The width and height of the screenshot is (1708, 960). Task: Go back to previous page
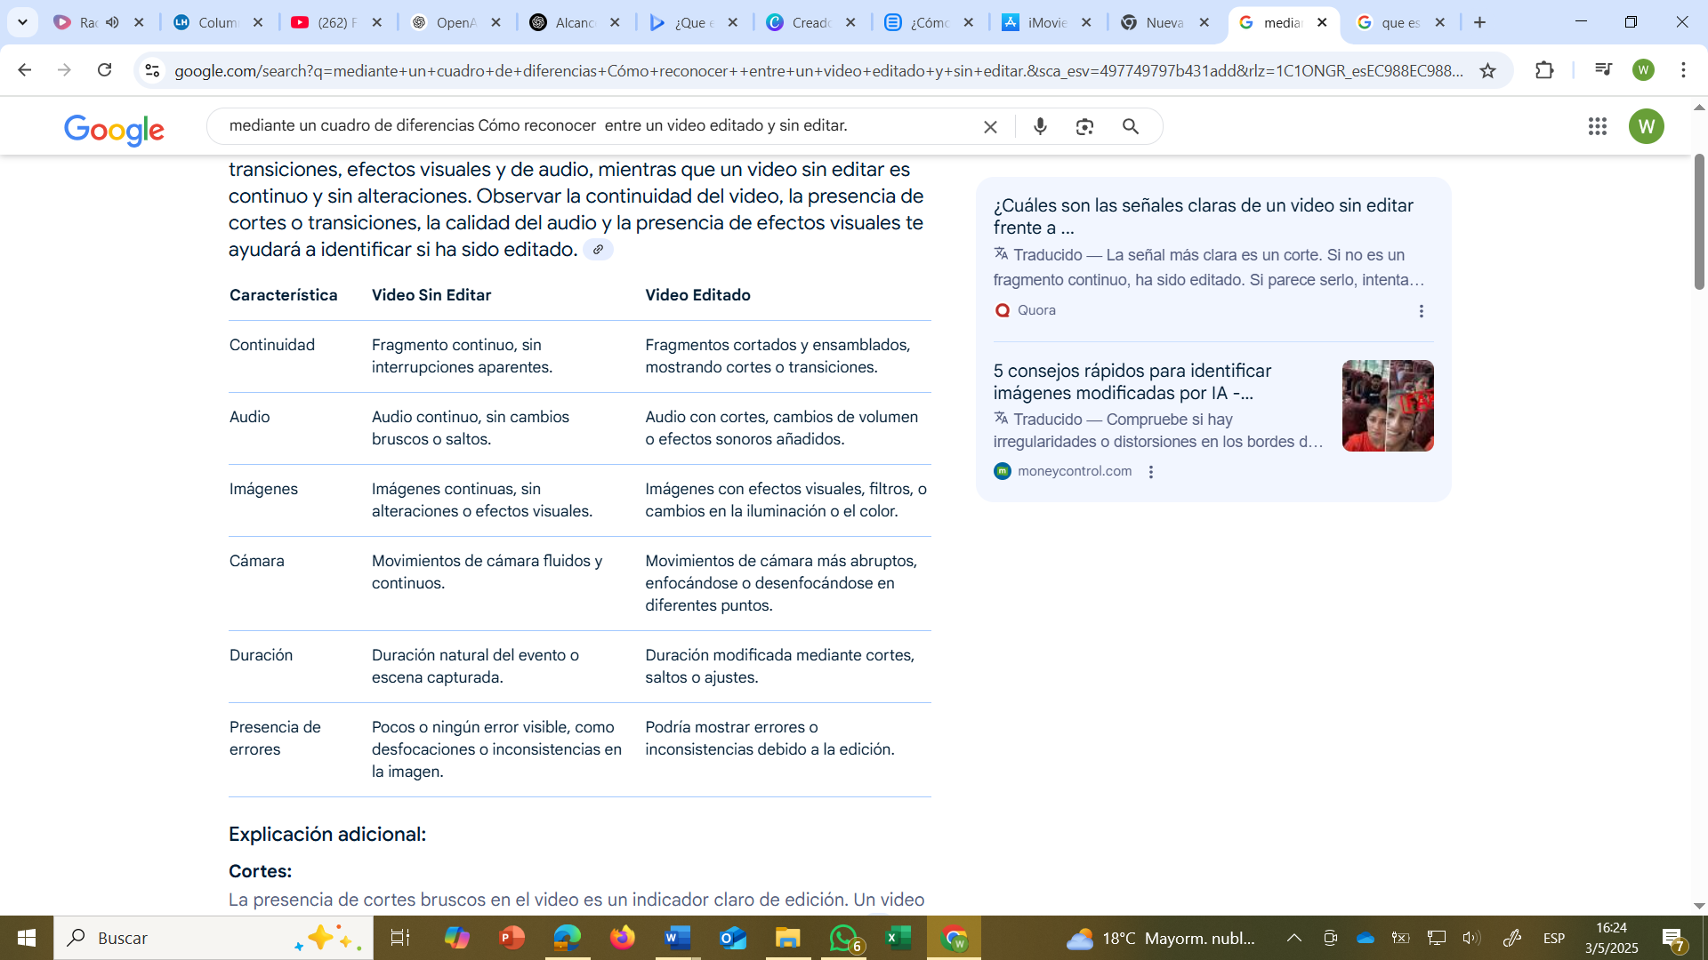(25, 70)
